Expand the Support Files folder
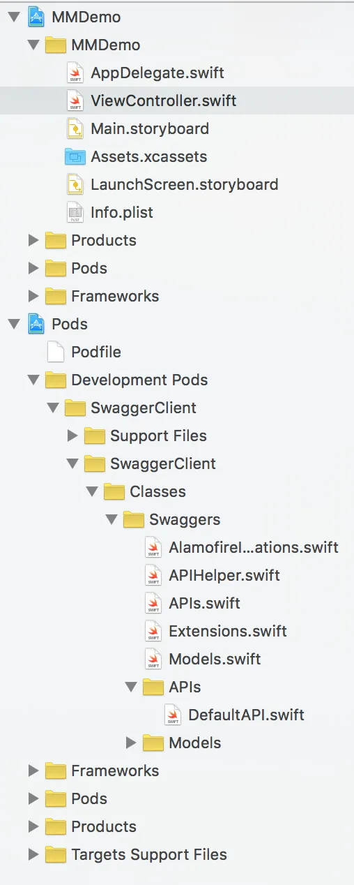 tap(72, 436)
